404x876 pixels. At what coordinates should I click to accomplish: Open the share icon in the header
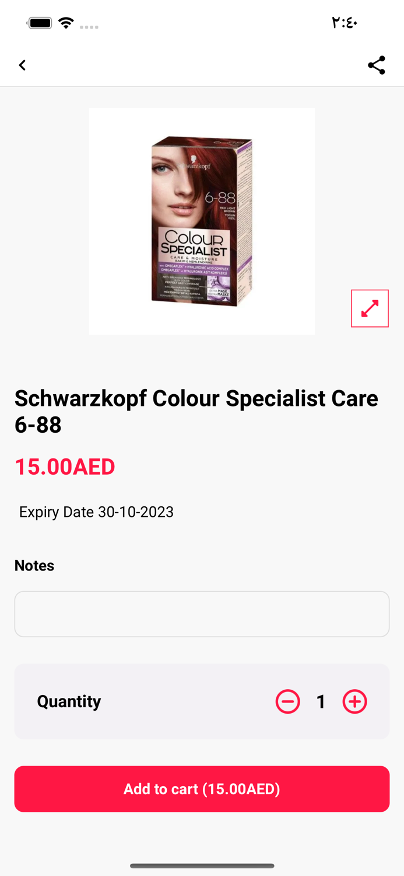pyautogui.click(x=377, y=65)
